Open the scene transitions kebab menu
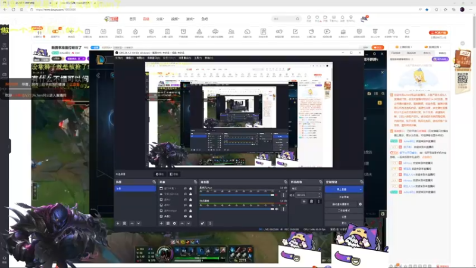 tap(319, 201)
